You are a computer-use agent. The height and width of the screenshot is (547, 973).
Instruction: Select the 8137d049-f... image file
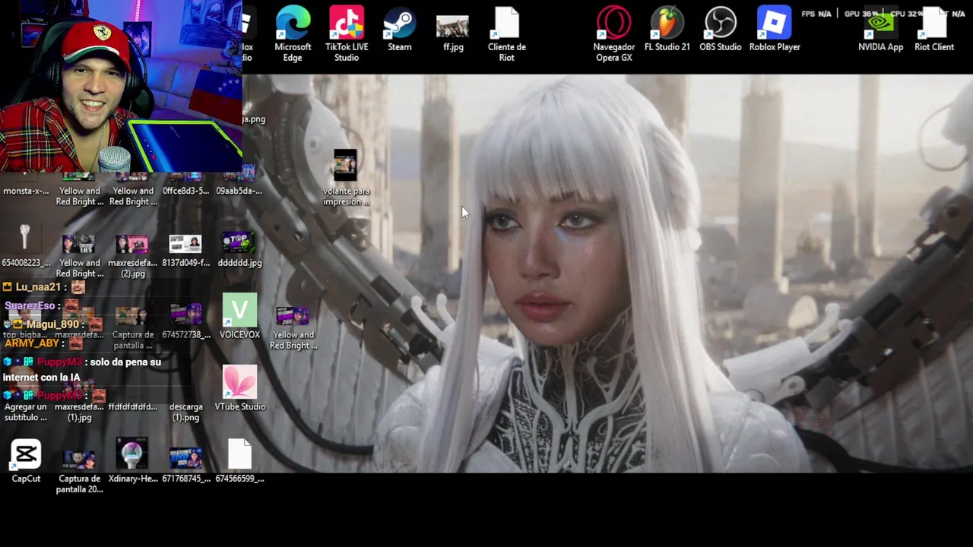point(185,250)
